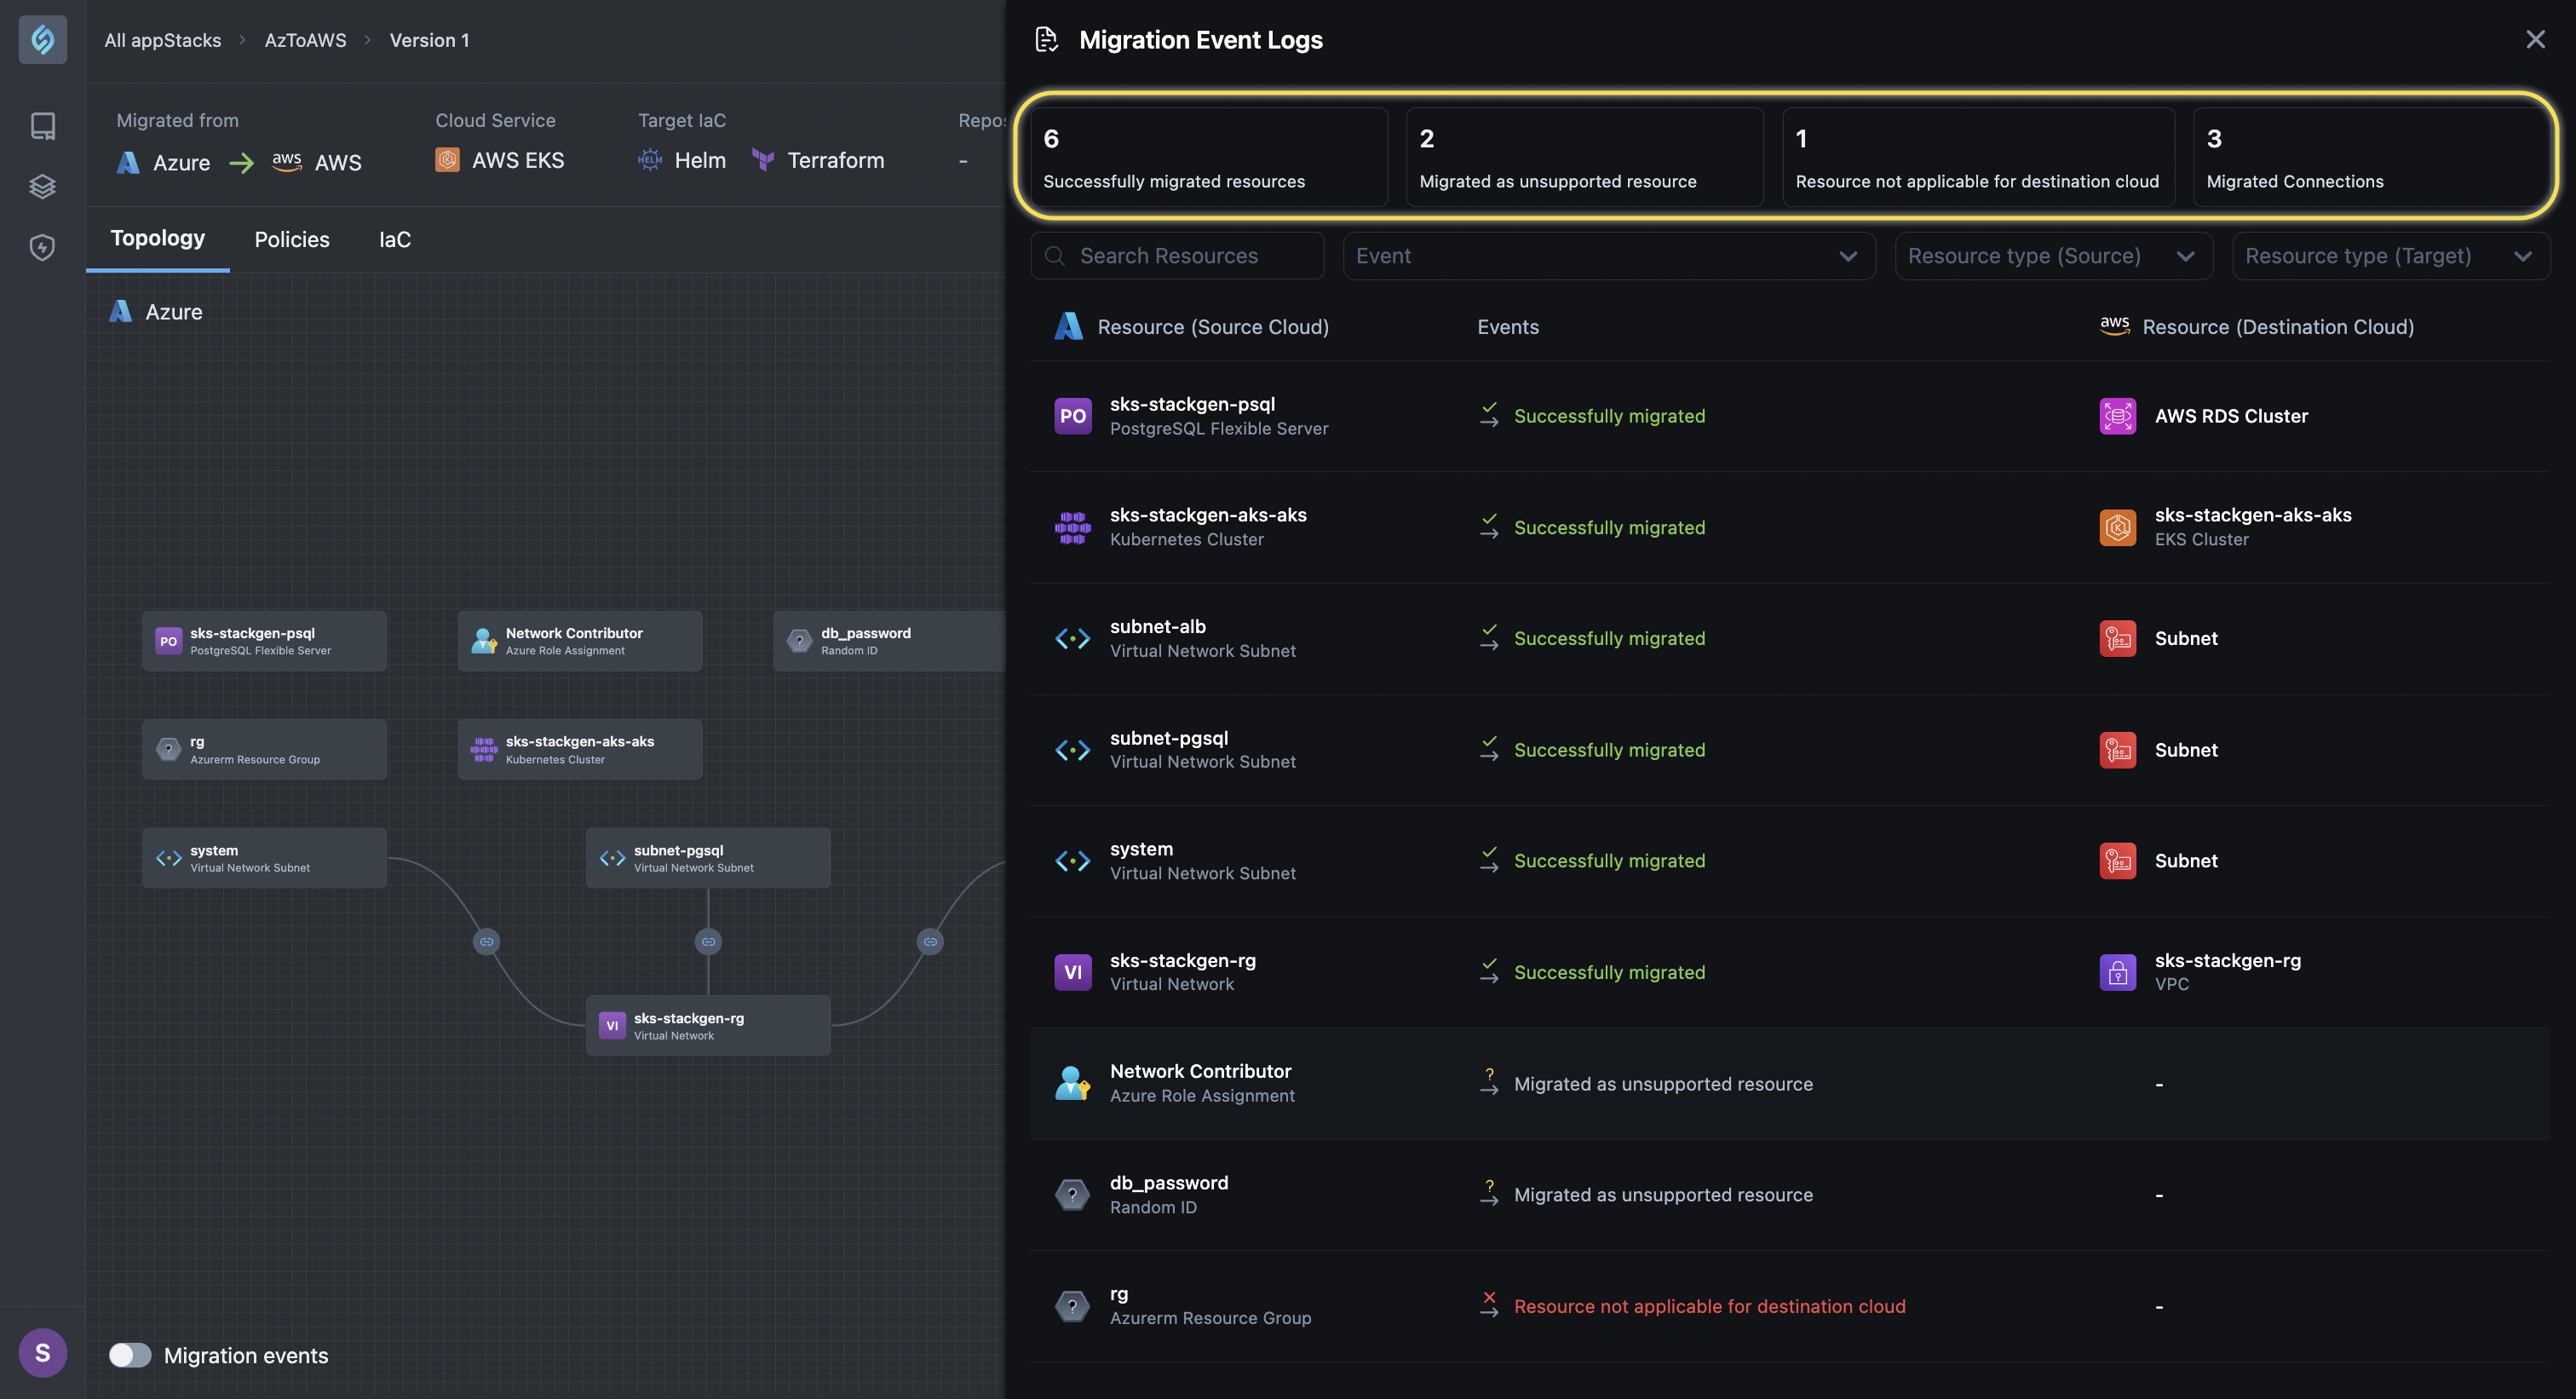This screenshot has width=2576, height=1399.
Task: Click the link connector below system node
Action: (486, 942)
